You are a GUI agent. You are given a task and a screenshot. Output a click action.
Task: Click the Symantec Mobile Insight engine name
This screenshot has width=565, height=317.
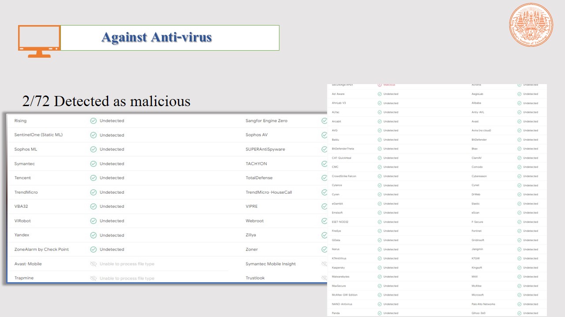click(271, 264)
